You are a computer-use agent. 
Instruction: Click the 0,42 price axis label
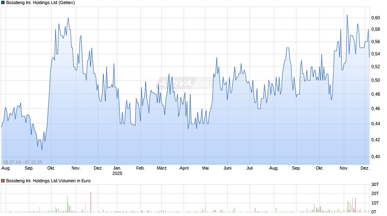coord(375,140)
